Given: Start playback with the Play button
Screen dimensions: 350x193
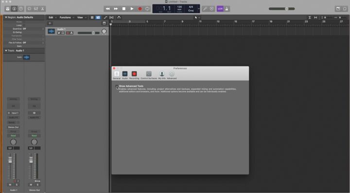Looking at the screenshot, I should (132, 9).
